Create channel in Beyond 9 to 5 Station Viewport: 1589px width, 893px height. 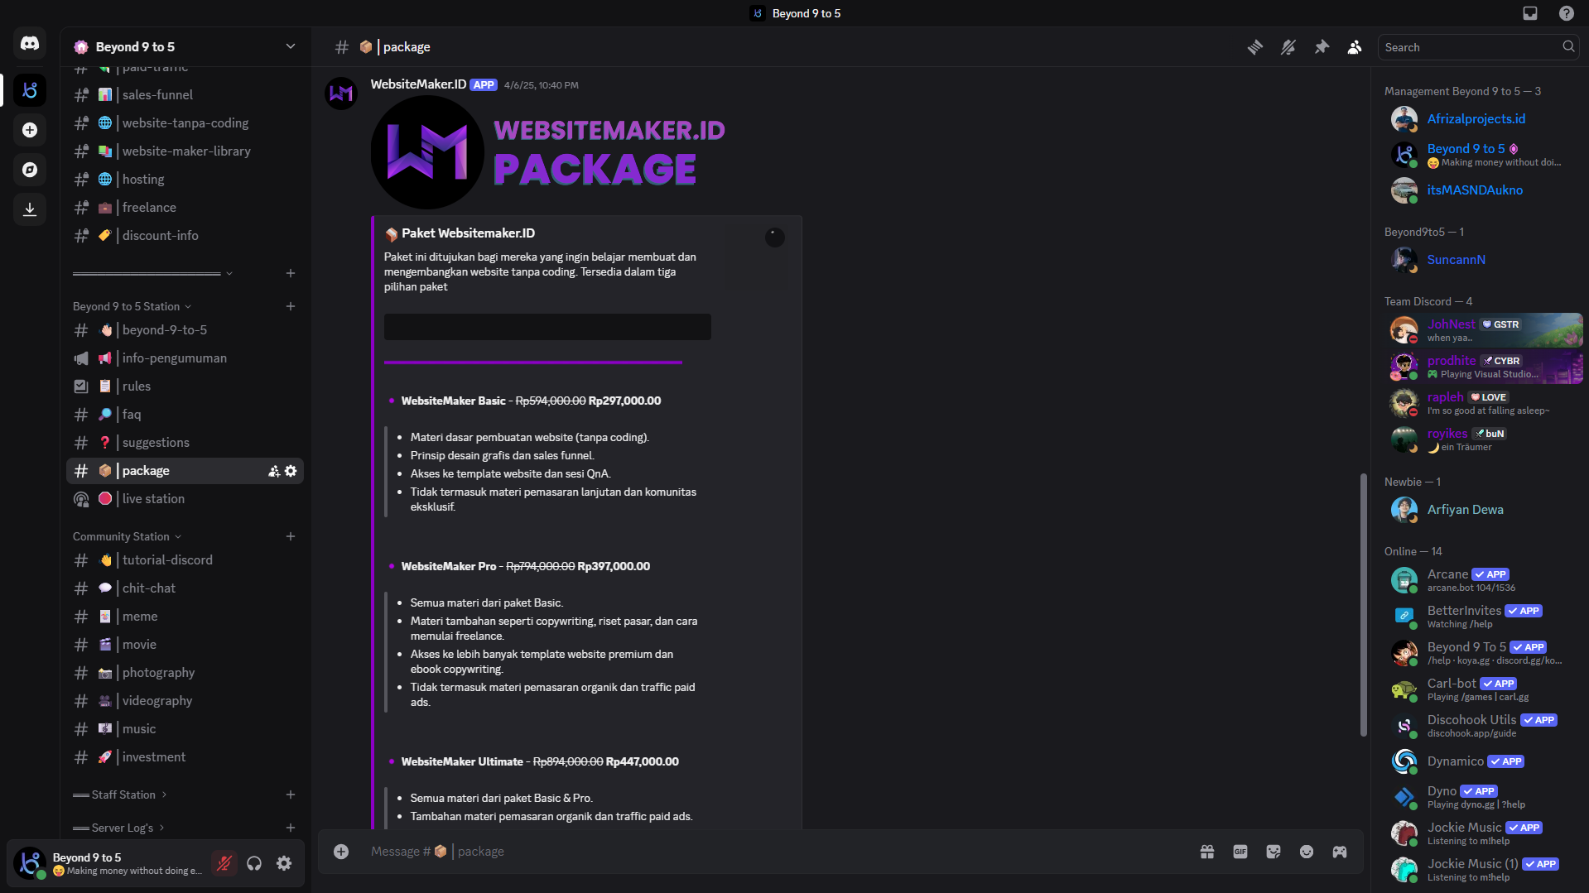(x=291, y=306)
